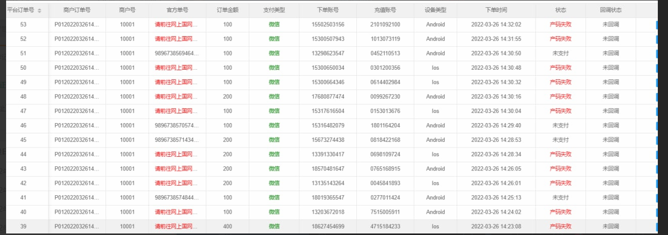Click the 官方单号 column header
Viewport: 668px width, 235px height.
[x=177, y=10]
